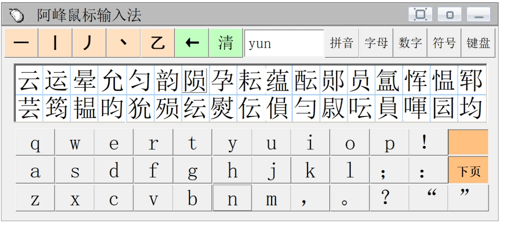Viewport: 514px width, 231px height.
Task: Switch to 字母 letter mode
Action: (x=376, y=43)
